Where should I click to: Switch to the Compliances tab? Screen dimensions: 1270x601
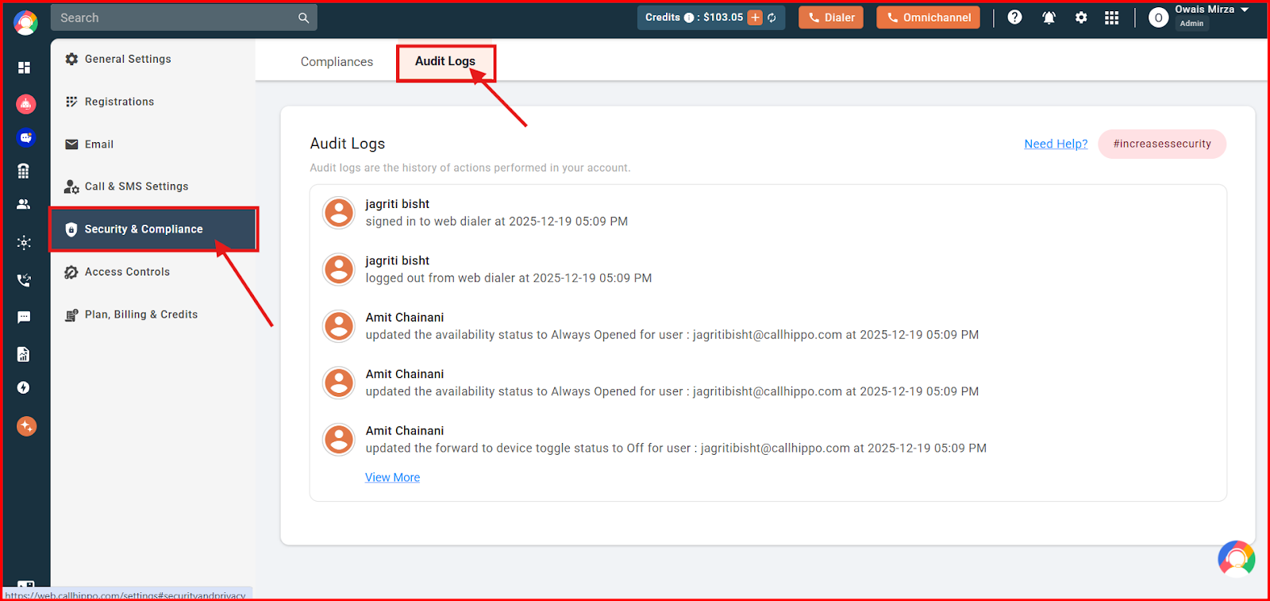tap(337, 62)
